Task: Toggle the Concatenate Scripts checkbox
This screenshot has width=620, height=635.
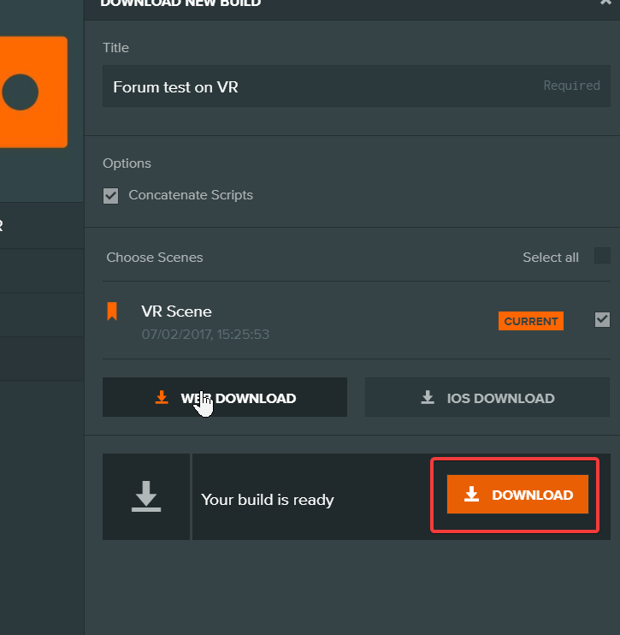Action: 110,195
